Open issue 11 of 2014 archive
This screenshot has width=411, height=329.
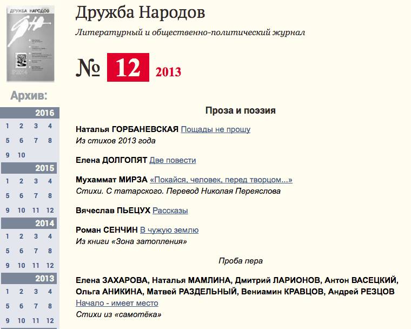36,266
